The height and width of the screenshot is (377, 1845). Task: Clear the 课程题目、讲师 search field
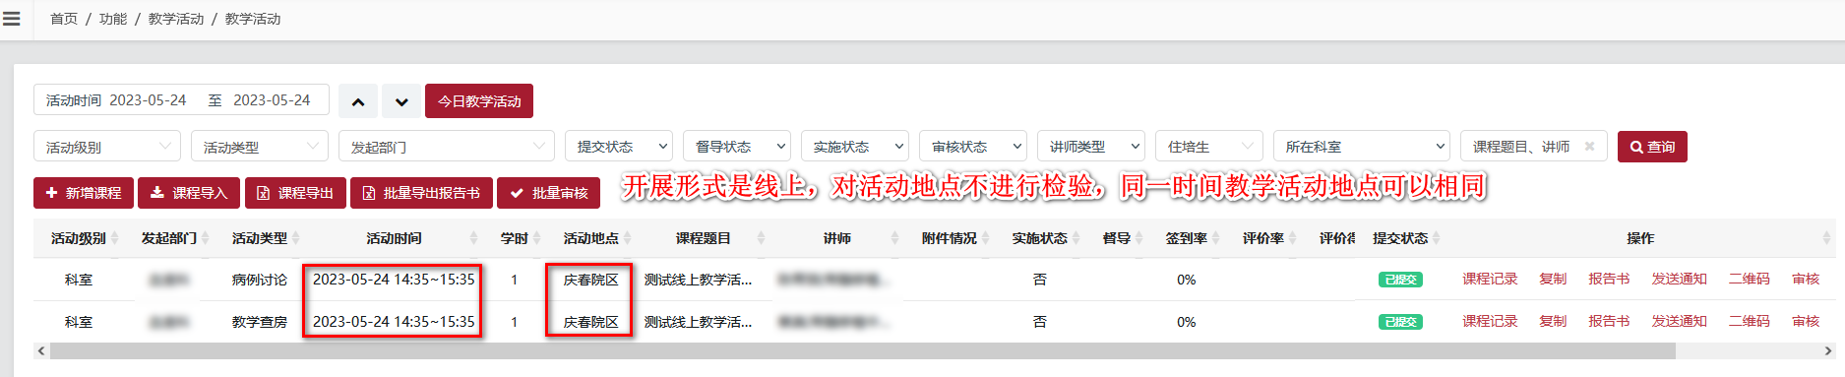click(x=1589, y=147)
